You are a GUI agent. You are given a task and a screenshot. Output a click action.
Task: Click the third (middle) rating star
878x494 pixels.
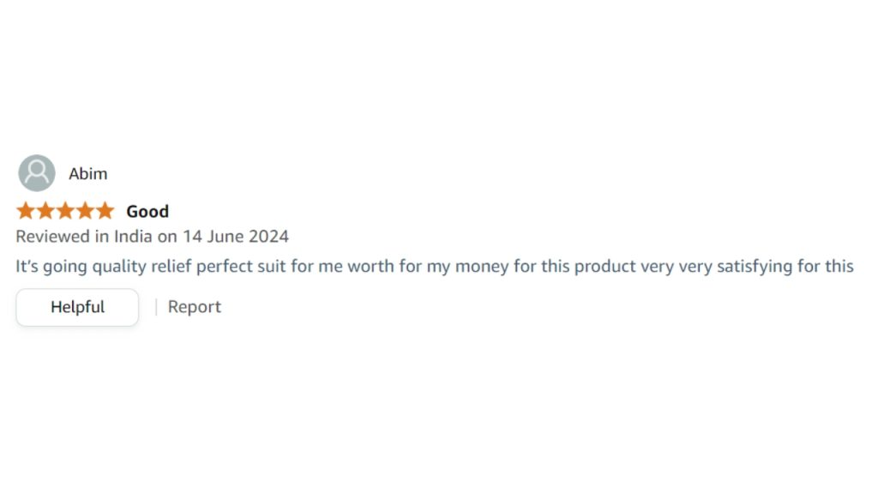[x=65, y=211]
